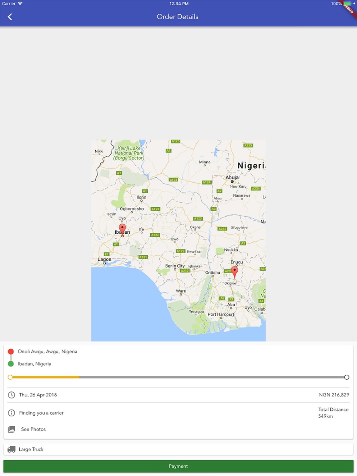This screenshot has height=476, width=357.
Task: Click the progress bar start marker
Action: tap(10, 377)
